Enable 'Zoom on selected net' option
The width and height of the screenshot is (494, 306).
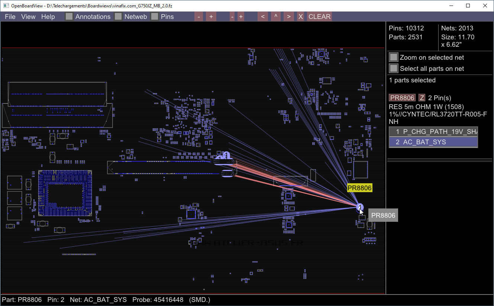coord(393,57)
